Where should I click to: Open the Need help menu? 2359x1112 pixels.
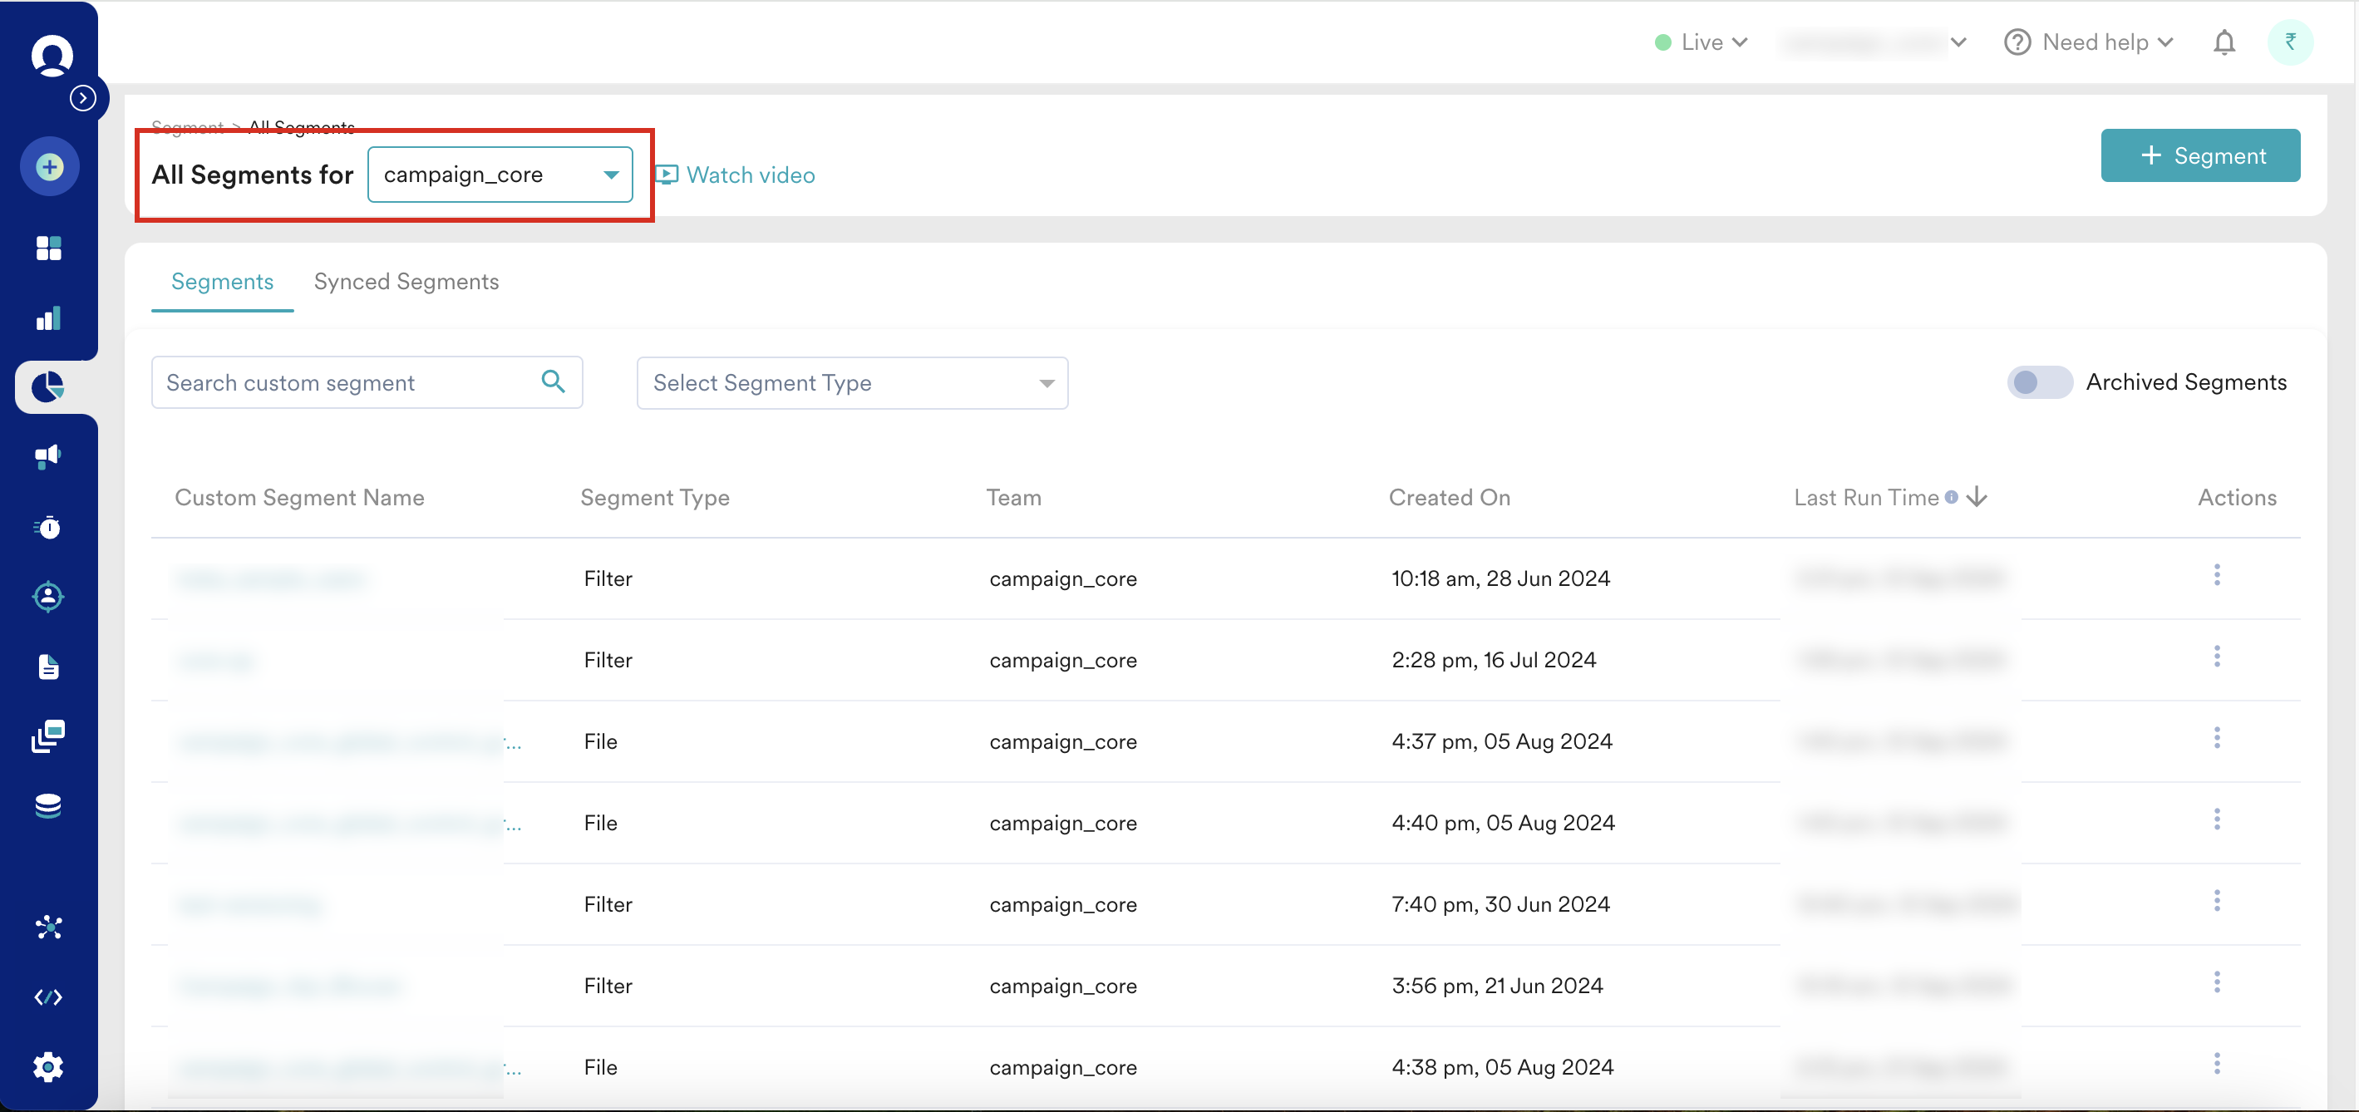pyautogui.click(x=2089, y=43)
